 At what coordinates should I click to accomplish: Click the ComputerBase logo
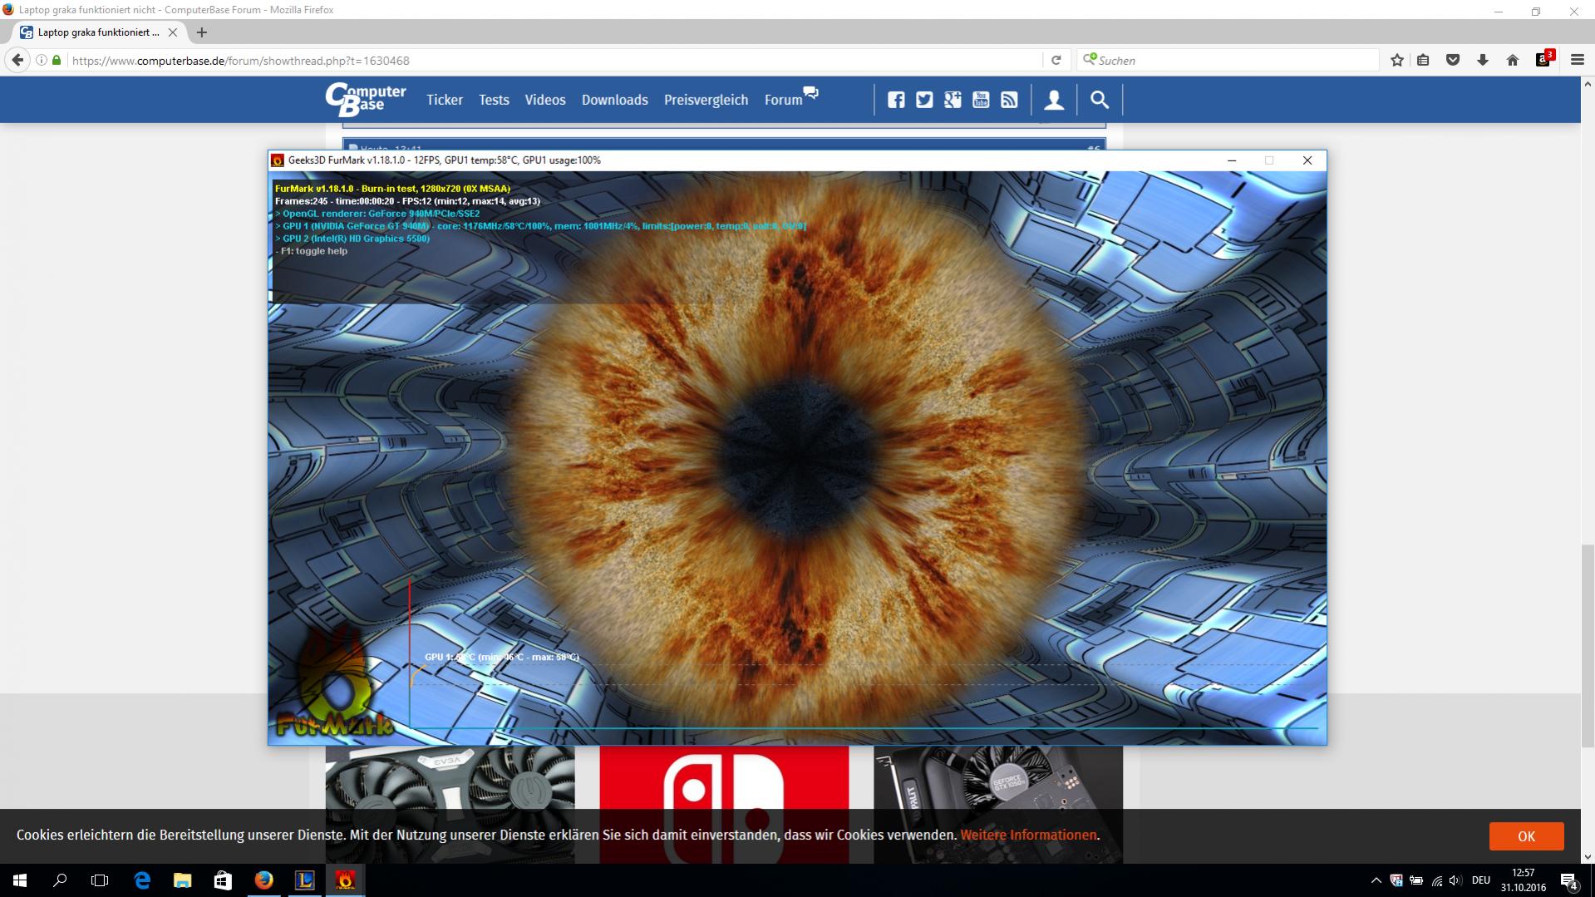pyautogui.click(x=366, y=100)
